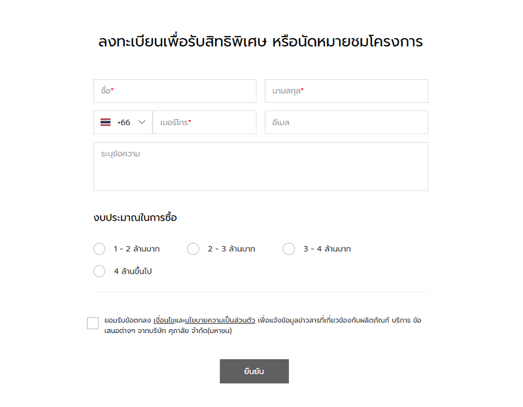Click the ยอมรับข้อตกลง consent text
The image size is (523, 407).
[x=127, y=320]
